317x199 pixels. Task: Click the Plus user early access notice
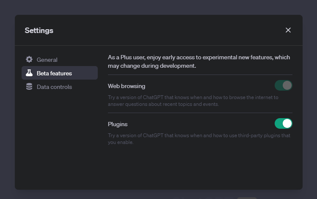pos(199,61)
